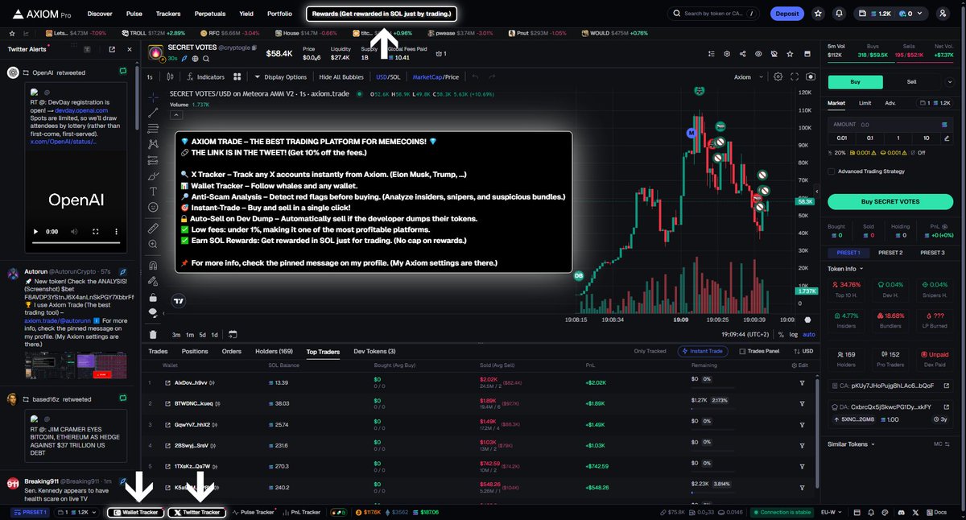Image resolution: width=966 pixels, height=520 pixels.
Task: Open the chart settings gear icon
Action: coord(778,76)
